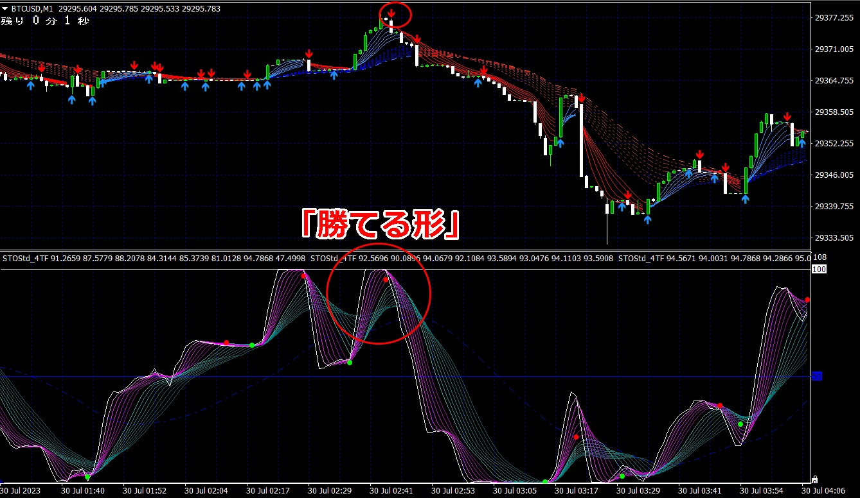
Task: Click the blue buy arrow at the far-right chart edge
Action: click(802, 143)
